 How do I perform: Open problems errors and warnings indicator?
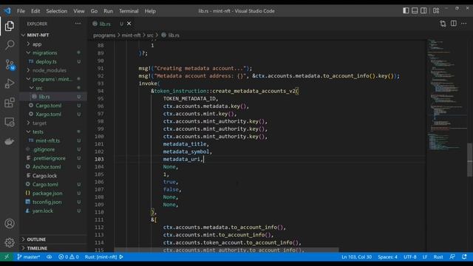[x=69, y=257]
